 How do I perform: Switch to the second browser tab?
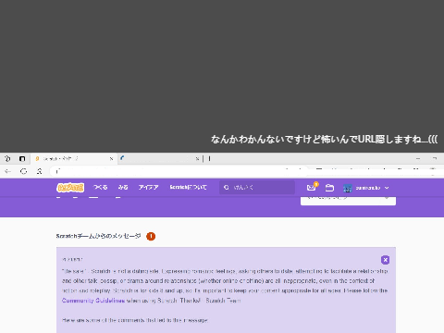(x=159, y=158)
